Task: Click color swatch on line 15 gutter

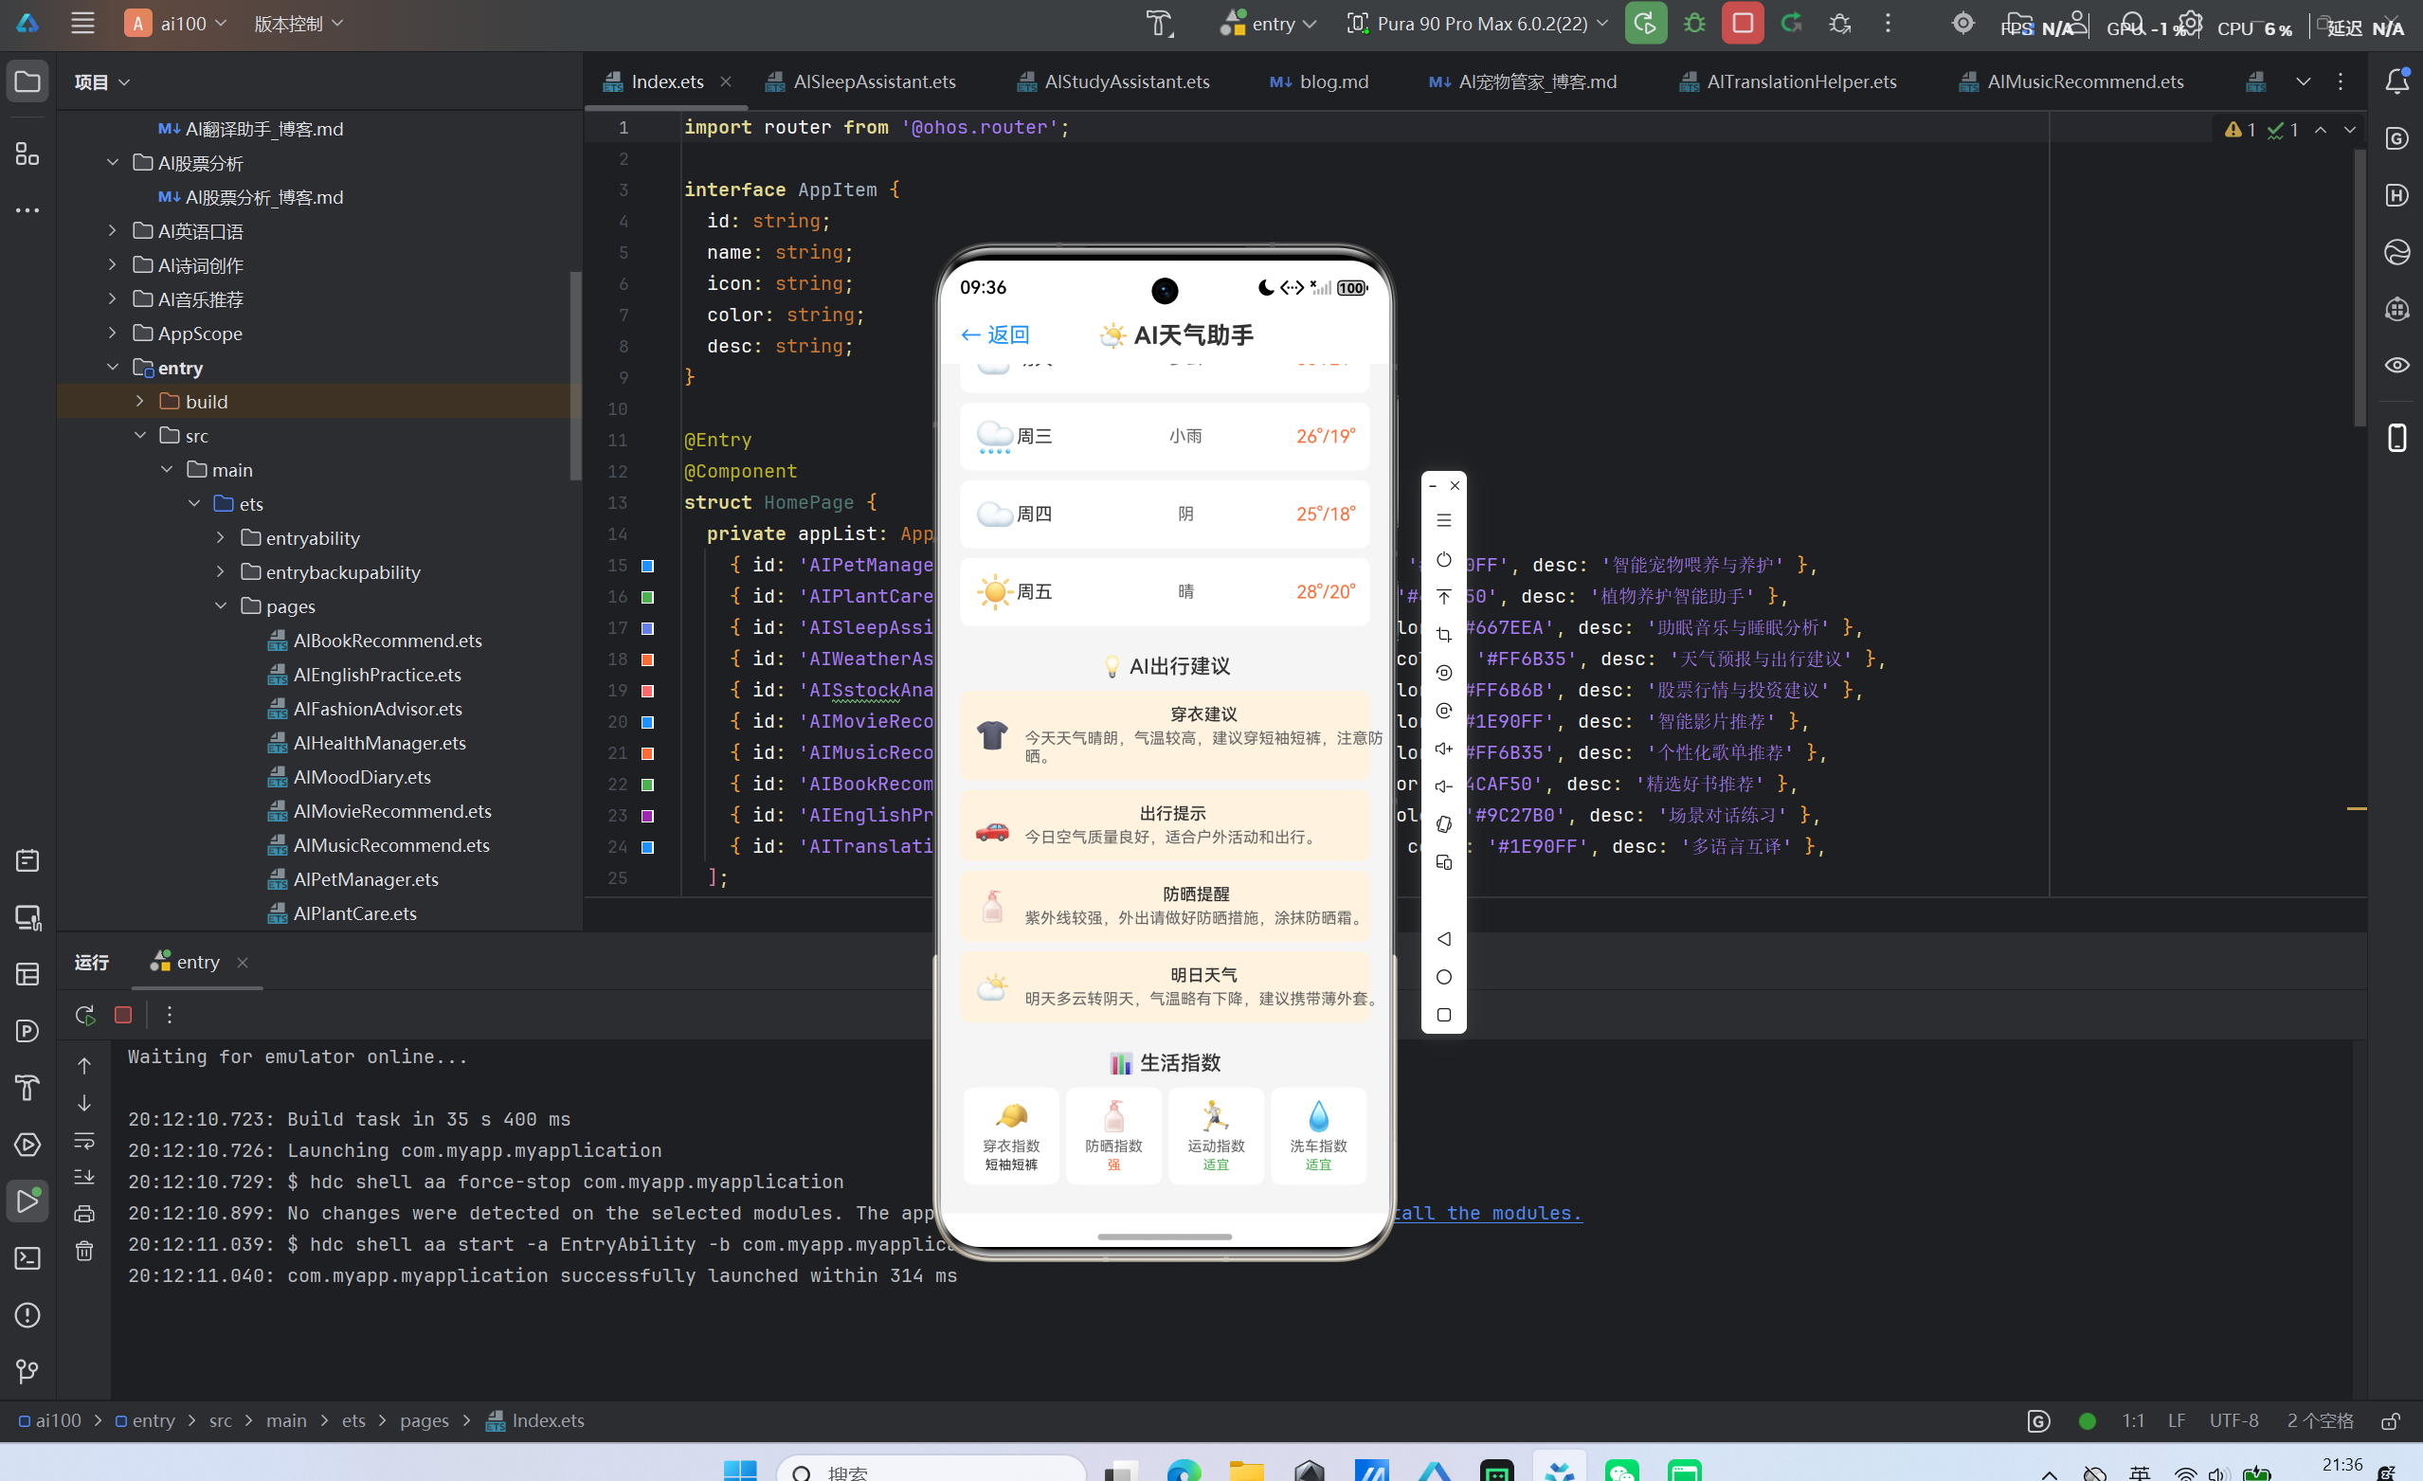Action: (x=648, y=566)
